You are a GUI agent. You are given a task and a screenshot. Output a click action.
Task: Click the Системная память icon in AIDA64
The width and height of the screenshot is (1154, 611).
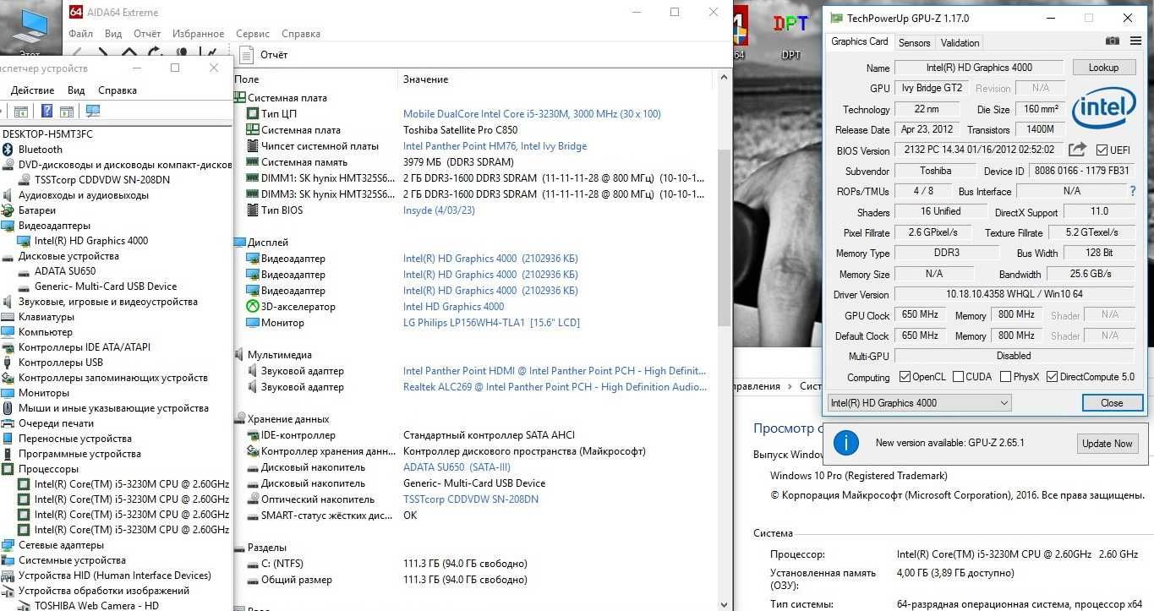pyautogui.click(x=253, y=162)
